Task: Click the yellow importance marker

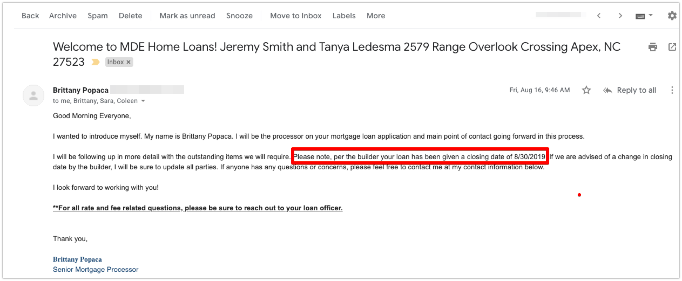Action: tap(95, 62)
